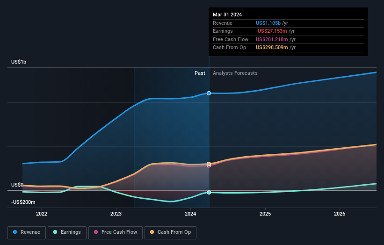Image resolution: width=384 pixels, height=245 pixels.
Task: Toggle the Cash From Op legend button
Action: pos(170,232)
